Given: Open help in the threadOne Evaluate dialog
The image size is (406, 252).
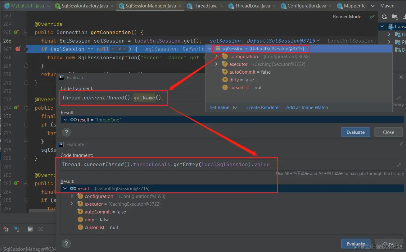Looking at the screenshot, I should 66,132.
